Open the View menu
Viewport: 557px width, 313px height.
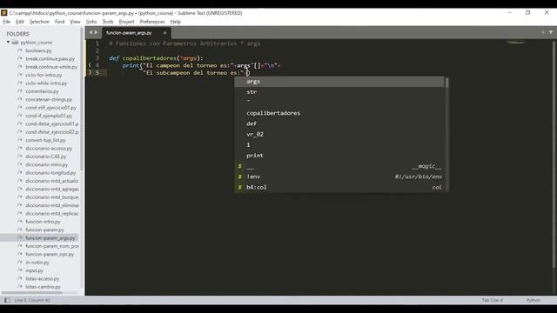[75, 22]
